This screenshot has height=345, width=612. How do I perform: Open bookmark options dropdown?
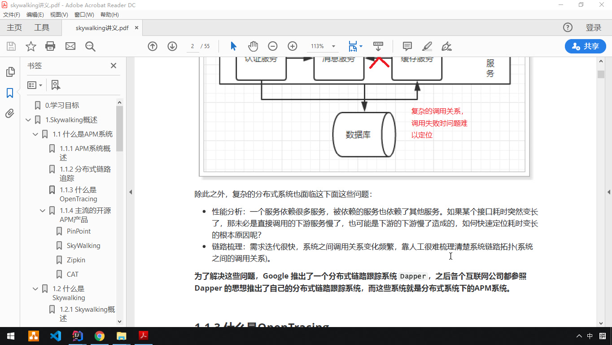pyautogui.click(x=35, y=85)
